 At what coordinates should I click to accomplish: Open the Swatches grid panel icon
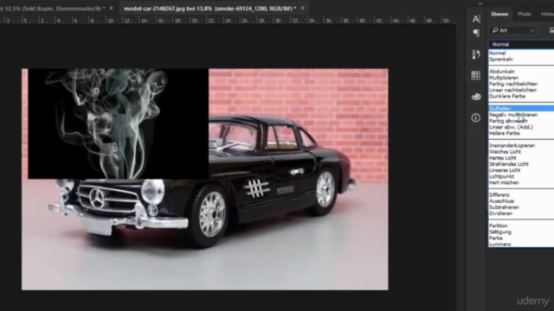pyautogui.click(x=476, y=75)
